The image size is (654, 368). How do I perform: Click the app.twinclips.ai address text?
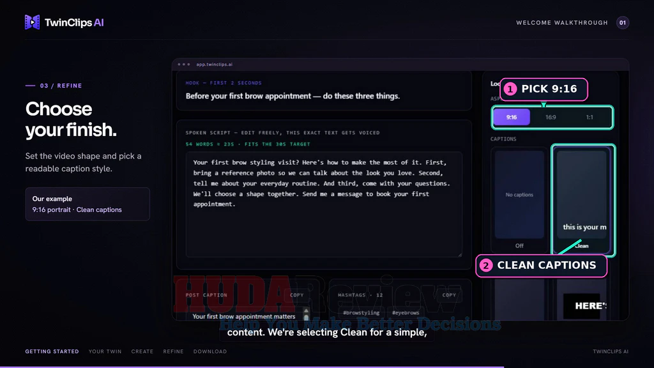pyautogui.click(x=215, y=65)
